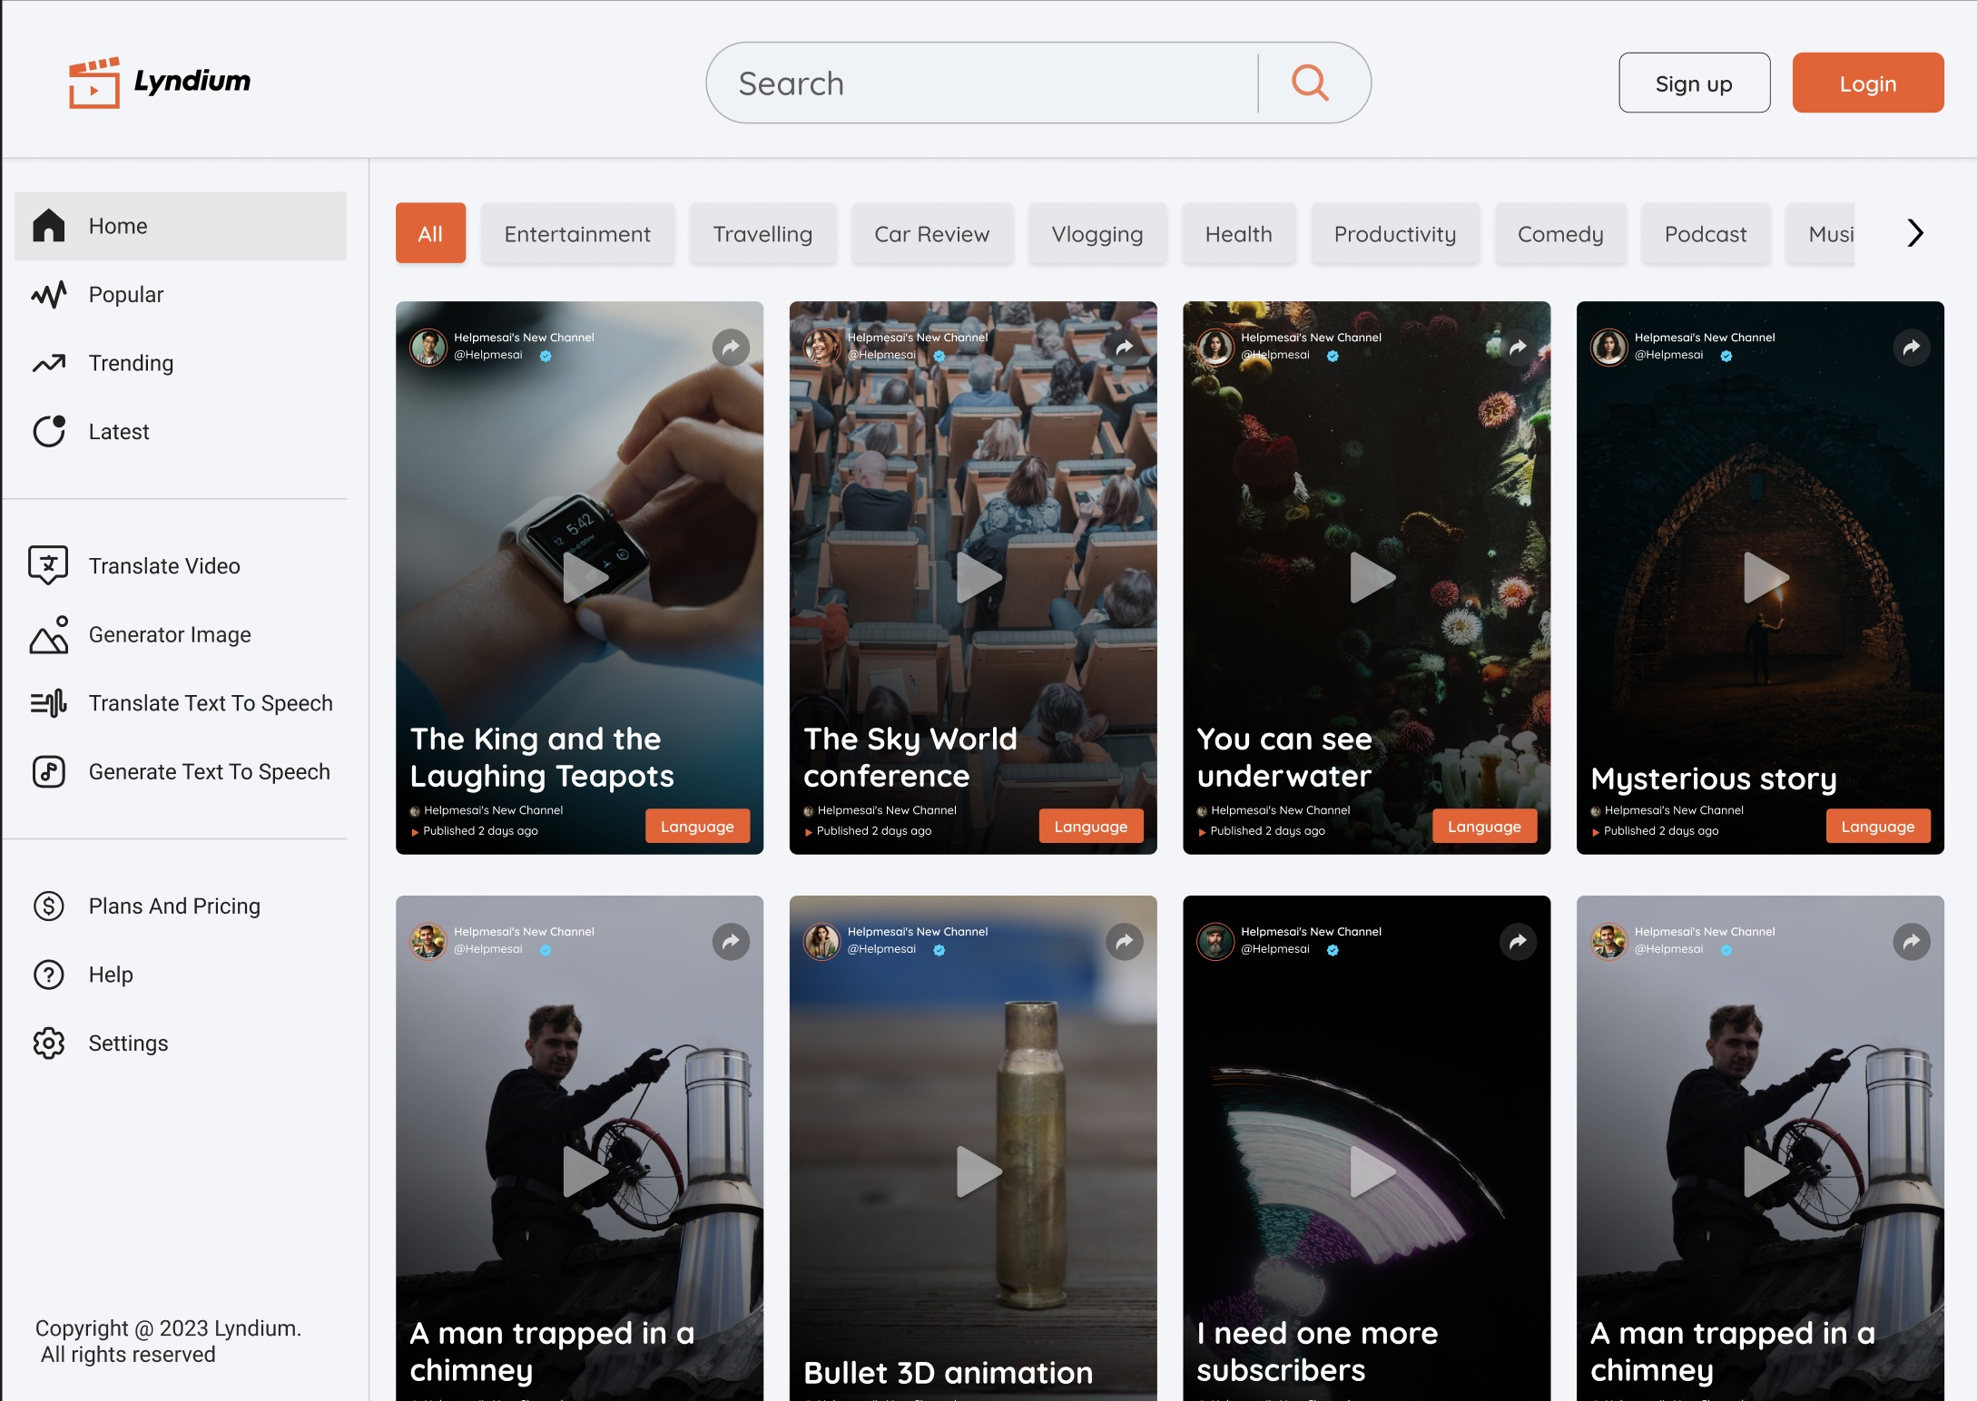The image size is (1977, 1401).
Task: Open the Popular section via its waveform icon
Action: click(x=48, y=294)
